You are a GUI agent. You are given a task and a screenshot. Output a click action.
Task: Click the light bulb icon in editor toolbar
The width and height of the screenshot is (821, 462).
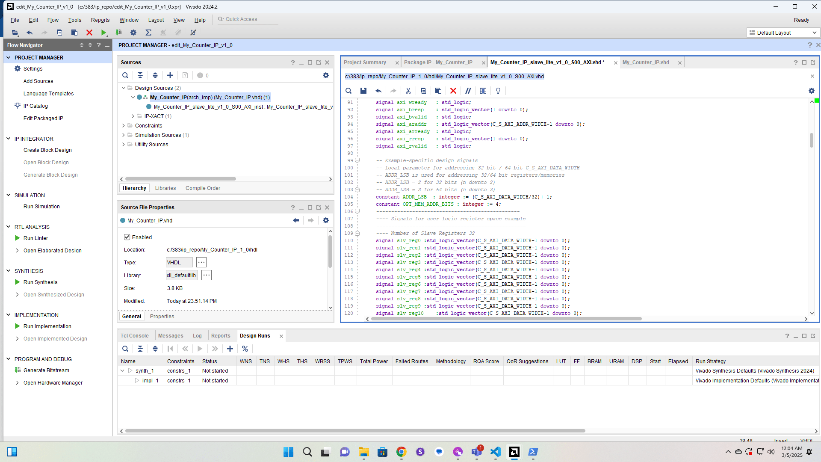[x=498, y=91]
